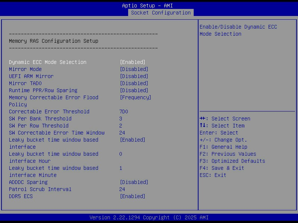Edit Leaky bucket interface Minute value

tap(121, 168)
